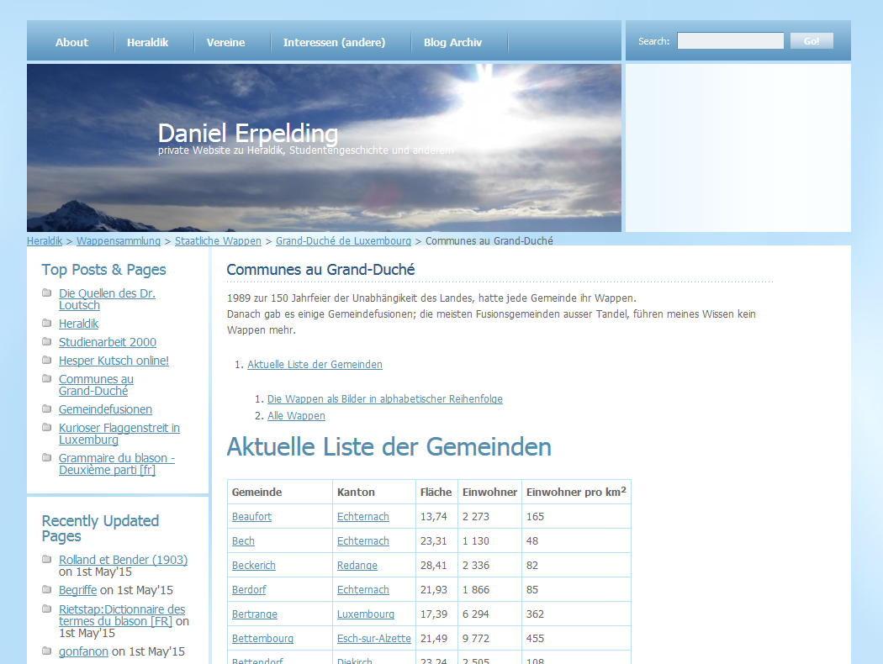This screenshot has height=664, width=883.
Task: Click folder icon beside Kurioser Flaggenstreit in Luxemburg
Action: (x=47, y=428)
